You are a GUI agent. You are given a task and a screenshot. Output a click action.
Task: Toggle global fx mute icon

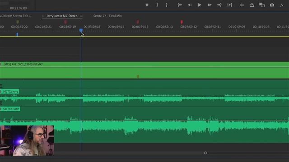(x=282, y=5)
